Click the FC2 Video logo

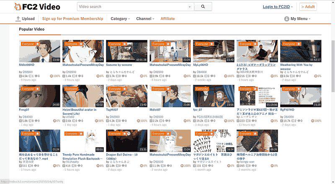(37, 7)
